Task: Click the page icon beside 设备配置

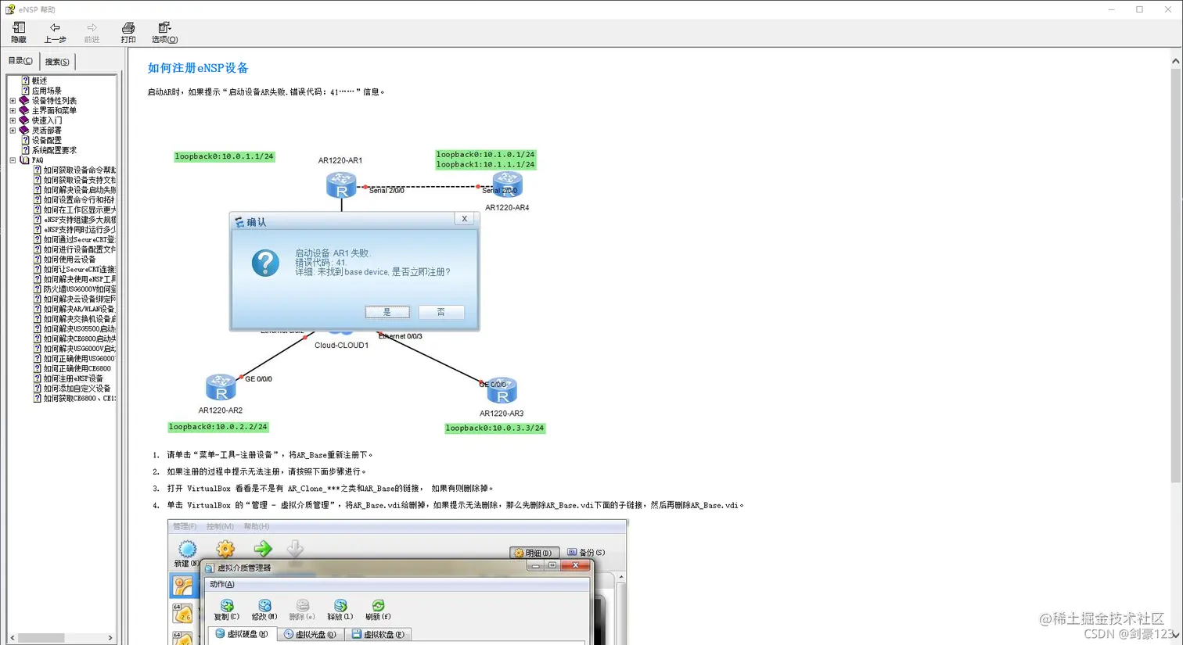Action: [25, 141]
